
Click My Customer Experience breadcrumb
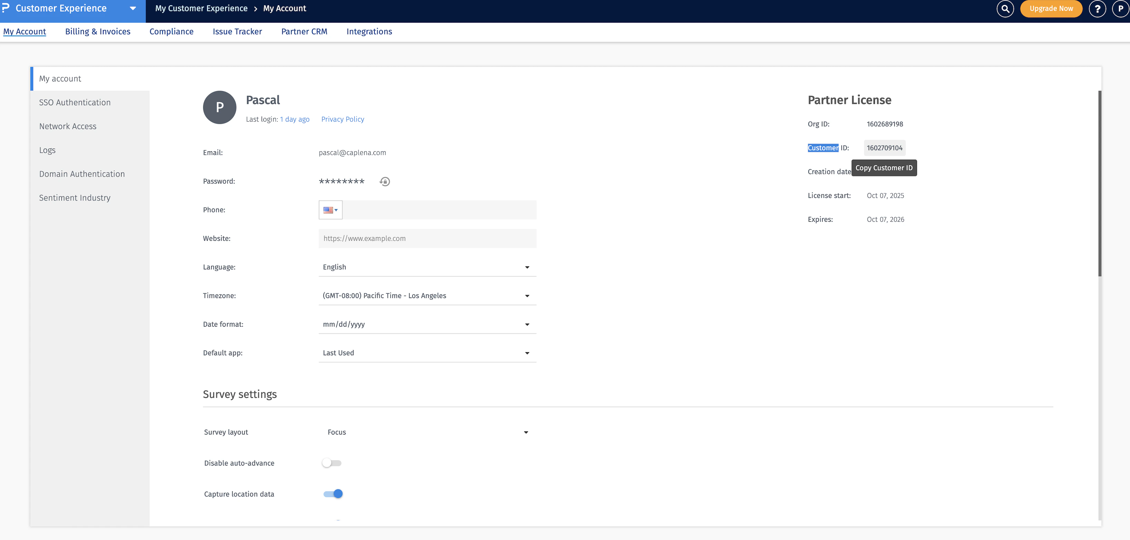point(201,8)
